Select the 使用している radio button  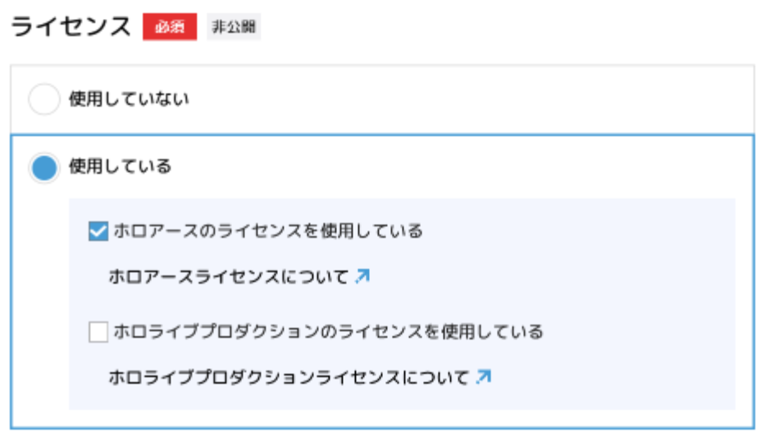tap(43, 167)
